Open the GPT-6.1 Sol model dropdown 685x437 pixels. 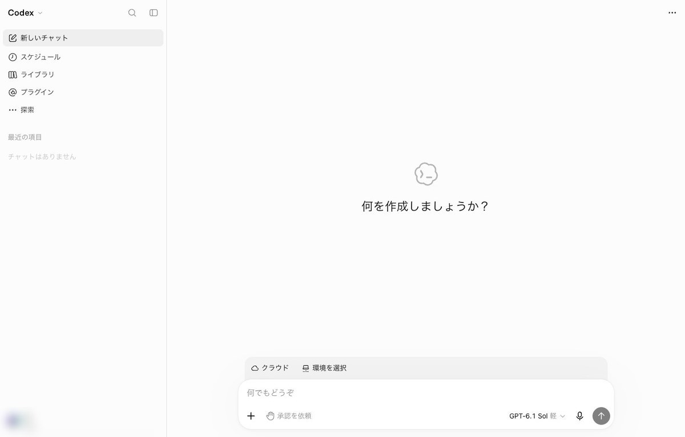[537, 416]
